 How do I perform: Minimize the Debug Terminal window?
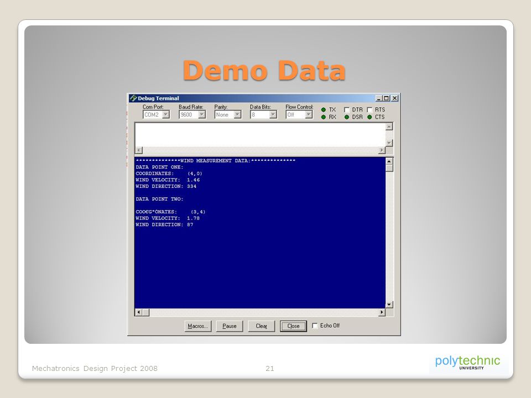(x=379, y=98)
